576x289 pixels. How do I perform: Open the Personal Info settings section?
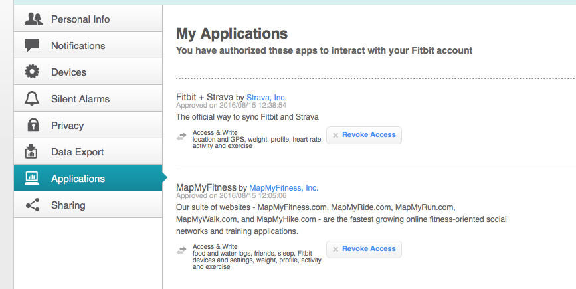80,19
